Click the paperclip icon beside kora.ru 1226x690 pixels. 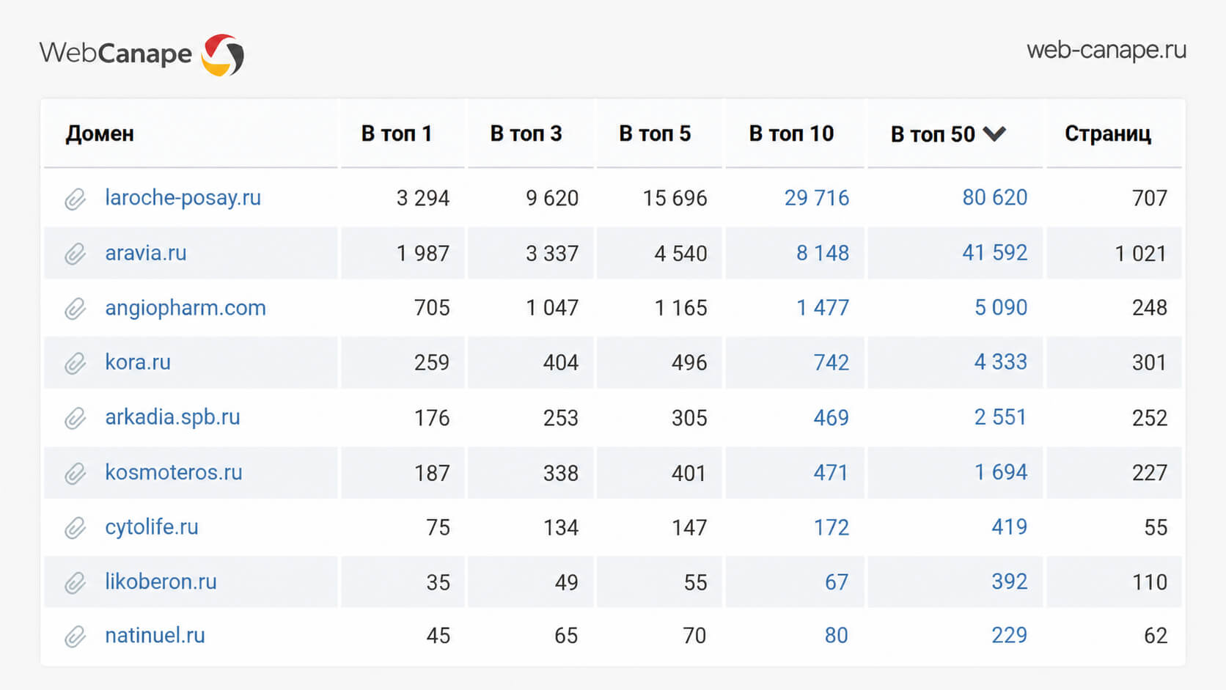(75, 363)
